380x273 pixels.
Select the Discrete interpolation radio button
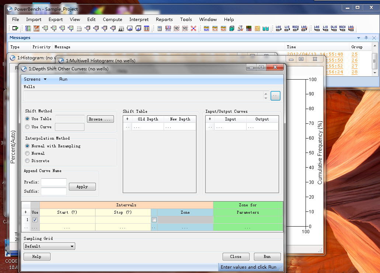27,161
